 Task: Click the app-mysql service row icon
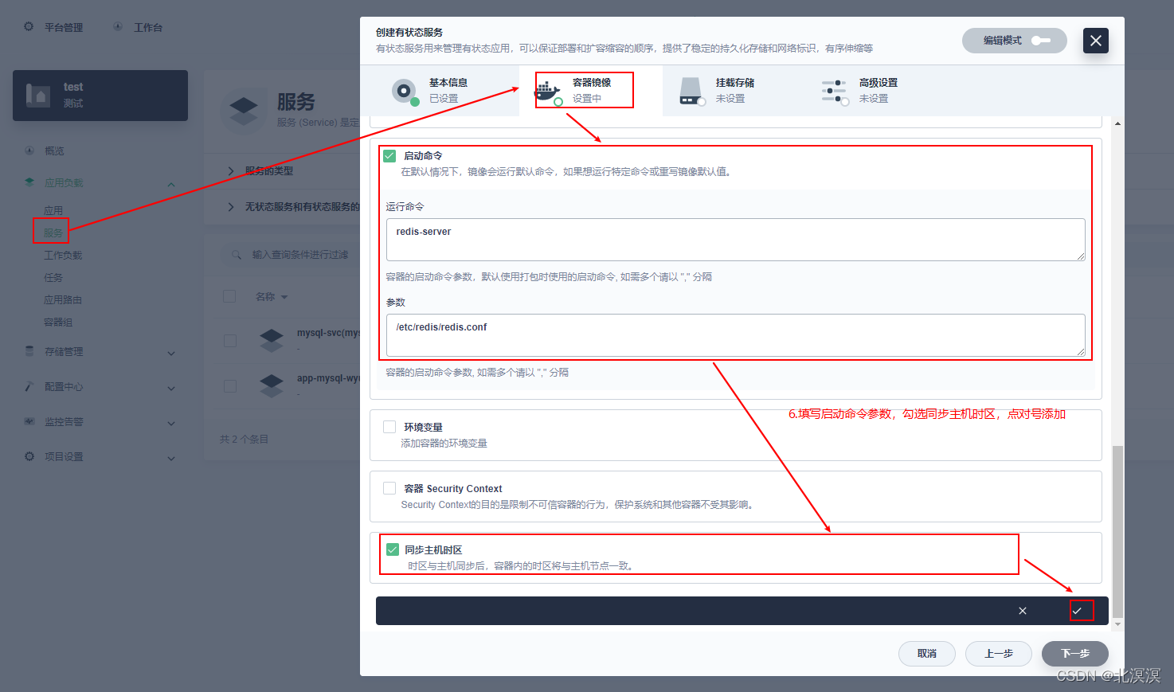coord(272,386)
